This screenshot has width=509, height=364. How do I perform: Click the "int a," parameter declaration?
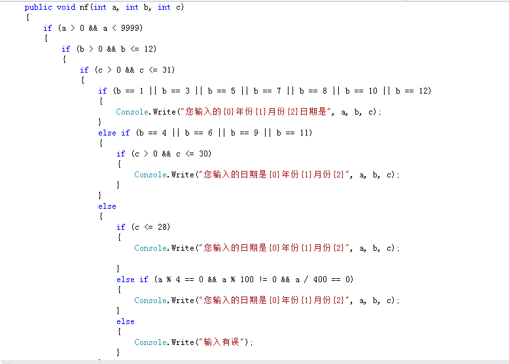(x=106, y=7)
